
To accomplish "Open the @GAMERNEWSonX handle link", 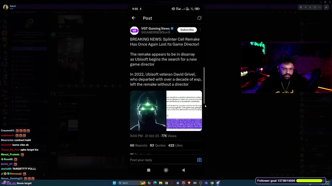I will coord(156,32).
